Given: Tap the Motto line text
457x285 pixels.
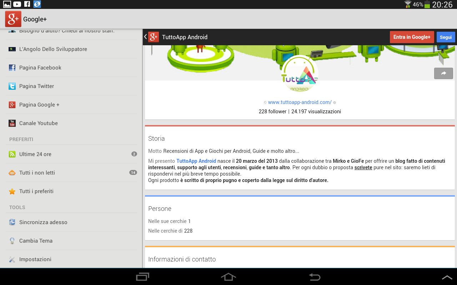Looking at the screenshot, I should pos(224,151).
